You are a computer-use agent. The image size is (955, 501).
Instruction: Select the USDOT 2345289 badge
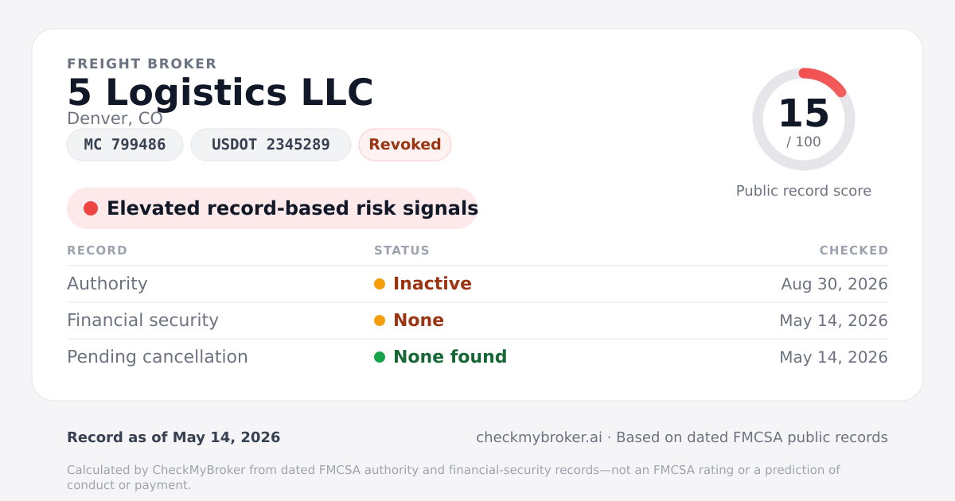point(271,145)
